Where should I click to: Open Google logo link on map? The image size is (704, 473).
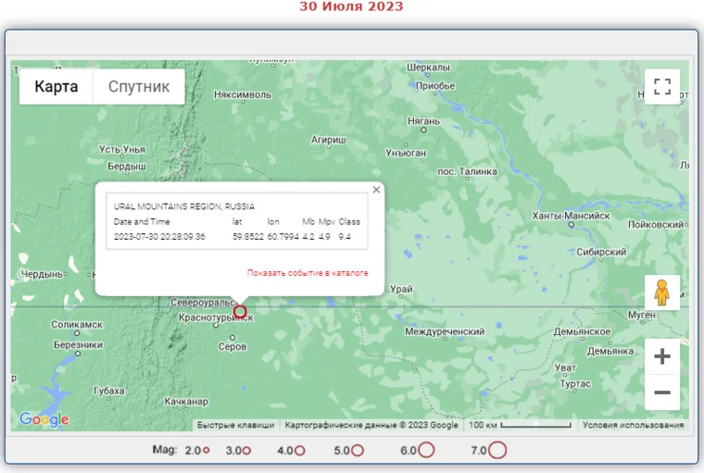pos(44,420)
